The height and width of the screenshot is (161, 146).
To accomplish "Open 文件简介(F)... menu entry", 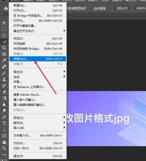I will pyautogui.click(x=38, y=135).
